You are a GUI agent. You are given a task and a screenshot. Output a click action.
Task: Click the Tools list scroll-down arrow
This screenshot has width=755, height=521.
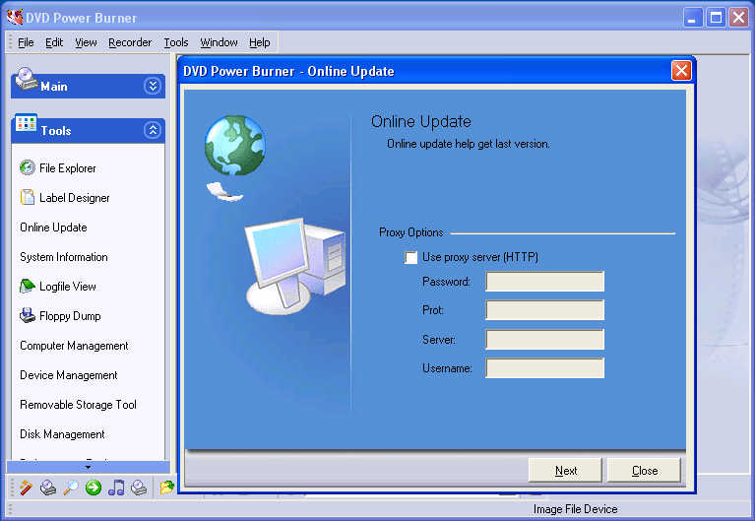coord(89,467)
